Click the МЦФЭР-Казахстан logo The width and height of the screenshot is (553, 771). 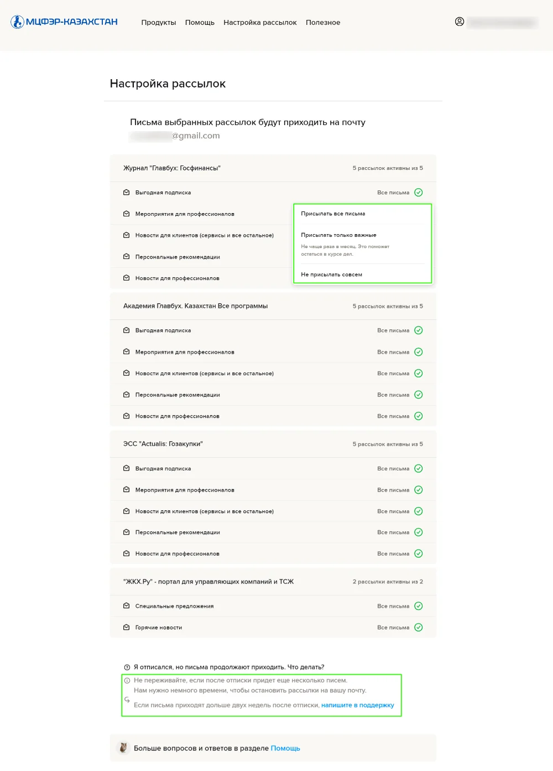[64, 22]
